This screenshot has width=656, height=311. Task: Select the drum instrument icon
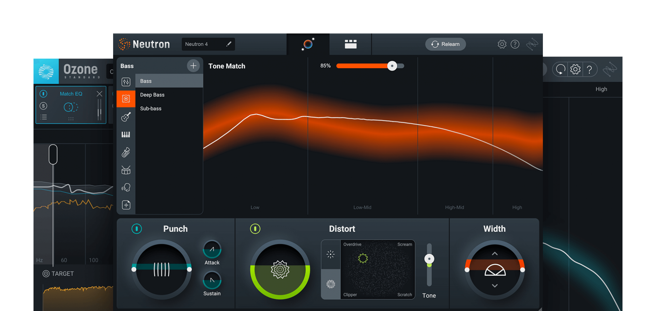coord(126,170)
